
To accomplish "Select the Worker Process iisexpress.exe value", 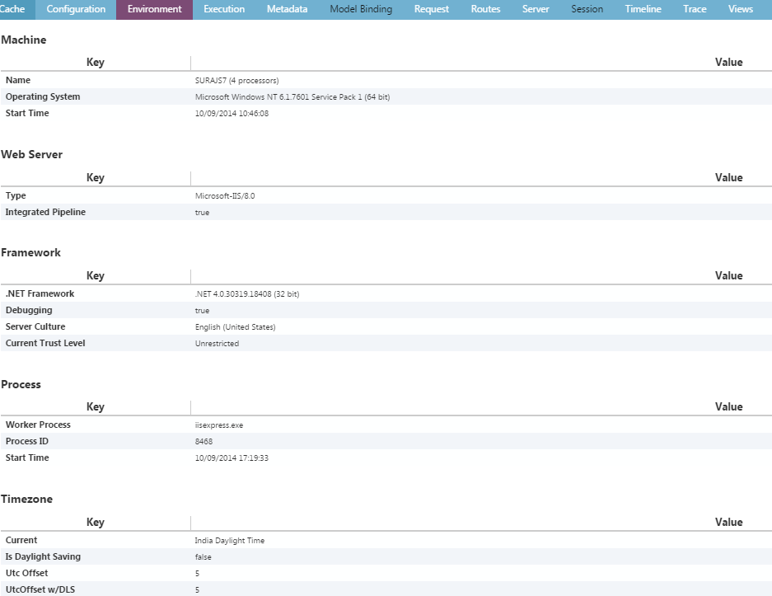I will [x=219, y=425].
